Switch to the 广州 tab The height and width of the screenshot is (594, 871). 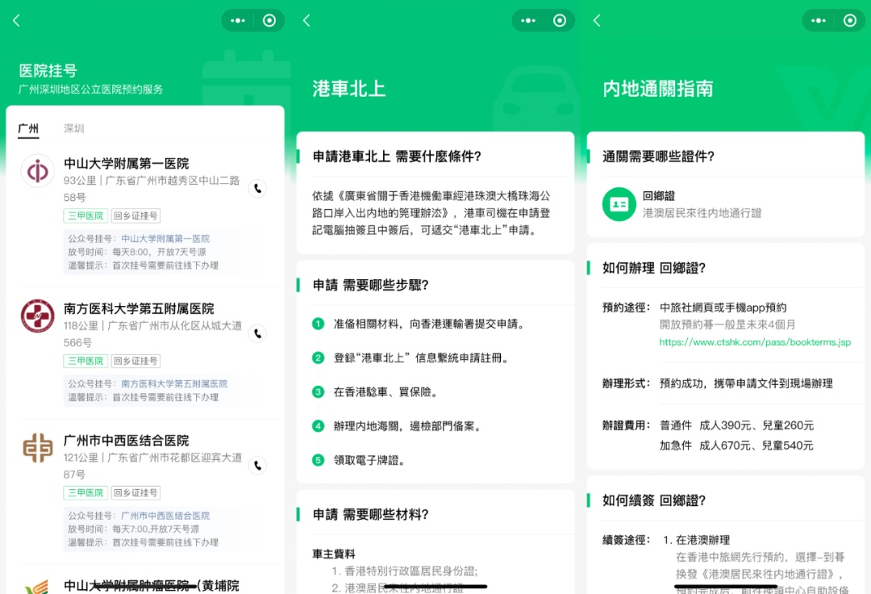coord(28,129)
